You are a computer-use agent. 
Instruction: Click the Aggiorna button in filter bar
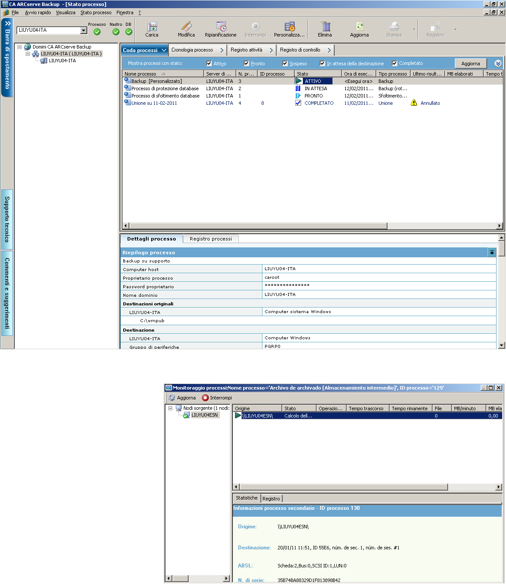pyautogui.click(x=471, y=64)
